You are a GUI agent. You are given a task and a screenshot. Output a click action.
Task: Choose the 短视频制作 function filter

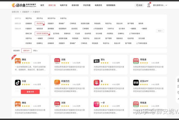63,29
